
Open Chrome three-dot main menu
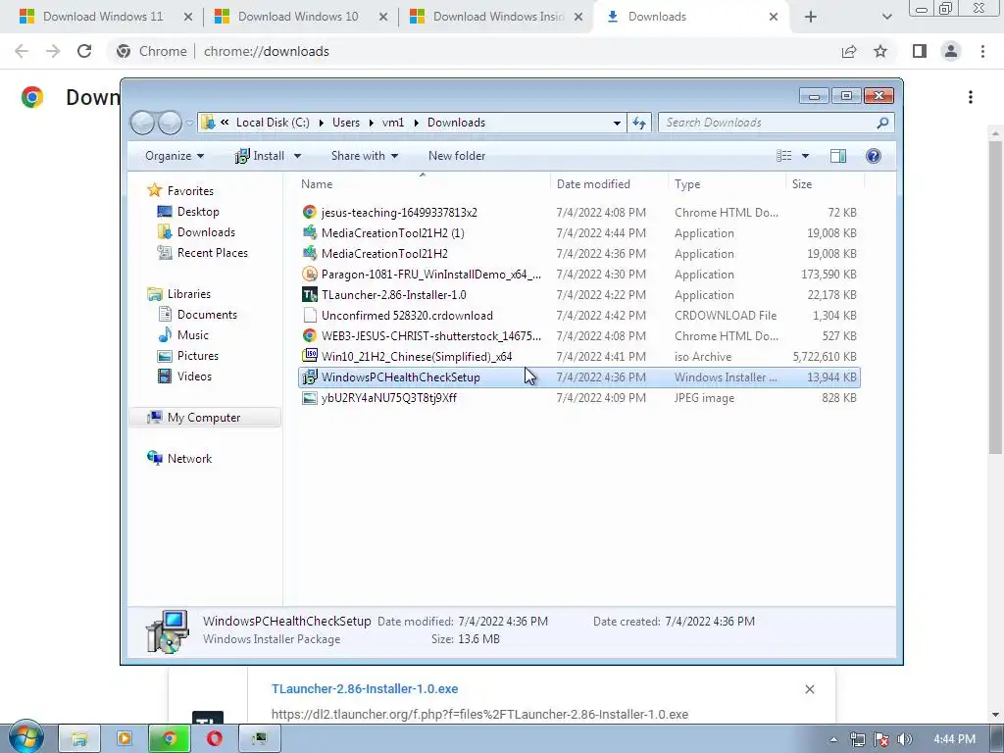coord(982,51)
